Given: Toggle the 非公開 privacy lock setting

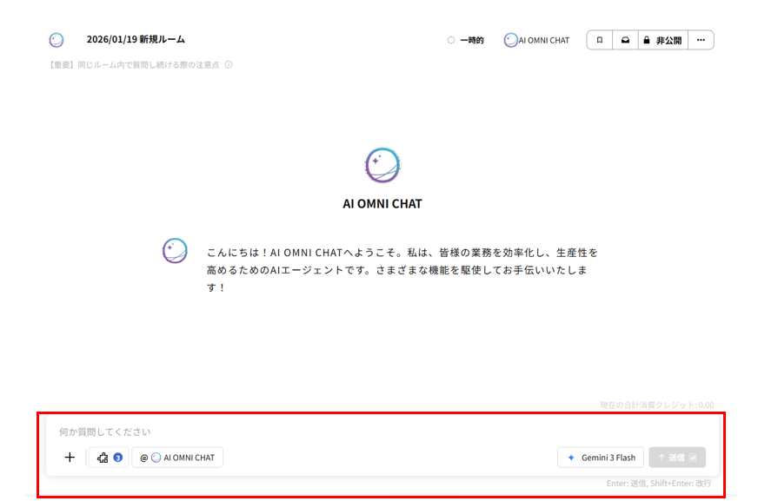Looking at the screenshot, I should point(662,39).
